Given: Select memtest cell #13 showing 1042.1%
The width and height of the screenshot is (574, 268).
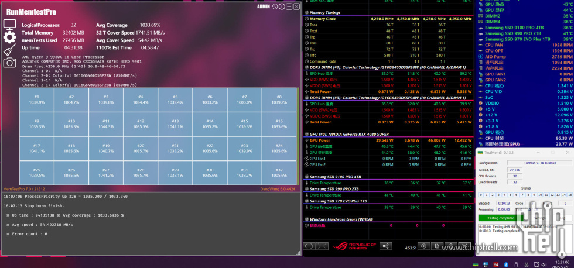Looking at the screenshot, I should [x=175, y=124].
